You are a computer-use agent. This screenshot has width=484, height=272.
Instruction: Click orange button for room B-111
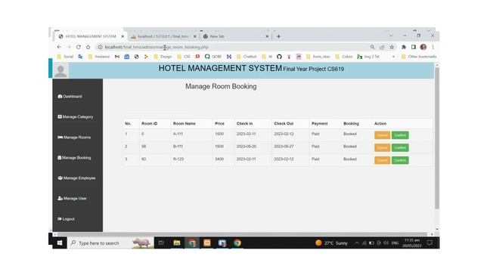point(382,148)
